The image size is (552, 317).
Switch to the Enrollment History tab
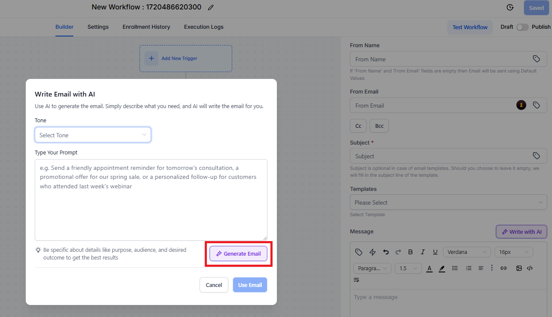[x=146, y=27]
